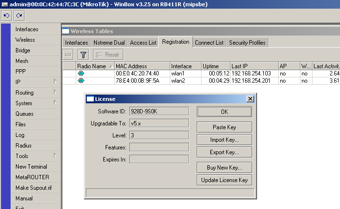Click the License dialog title icon

point(90,99)
